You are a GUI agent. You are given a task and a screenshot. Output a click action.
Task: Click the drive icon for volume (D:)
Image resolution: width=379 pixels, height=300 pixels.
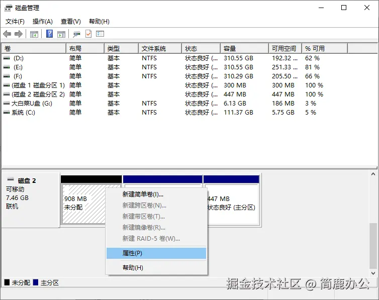click(x=7, y=58)
